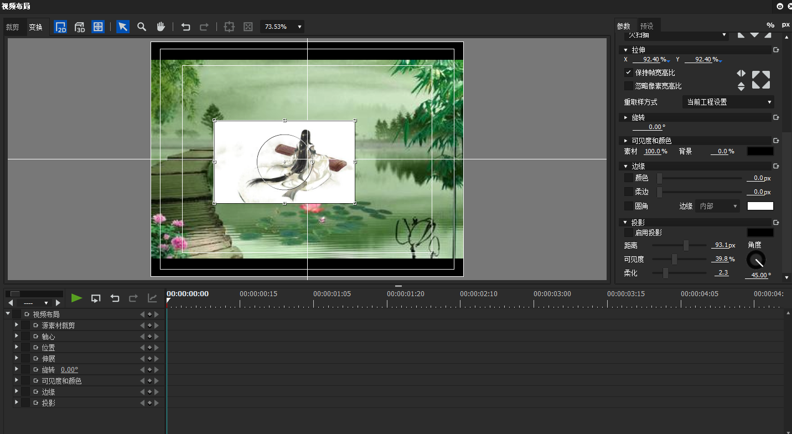Play the layout animation with the green button
This screenshot has height=434, width=792.
click(77, 298)
